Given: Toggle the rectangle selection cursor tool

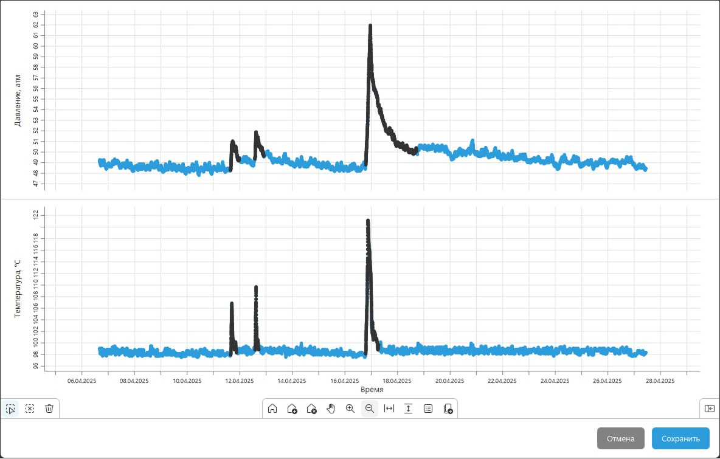Looking at the screenshot, I should [10, 409].
